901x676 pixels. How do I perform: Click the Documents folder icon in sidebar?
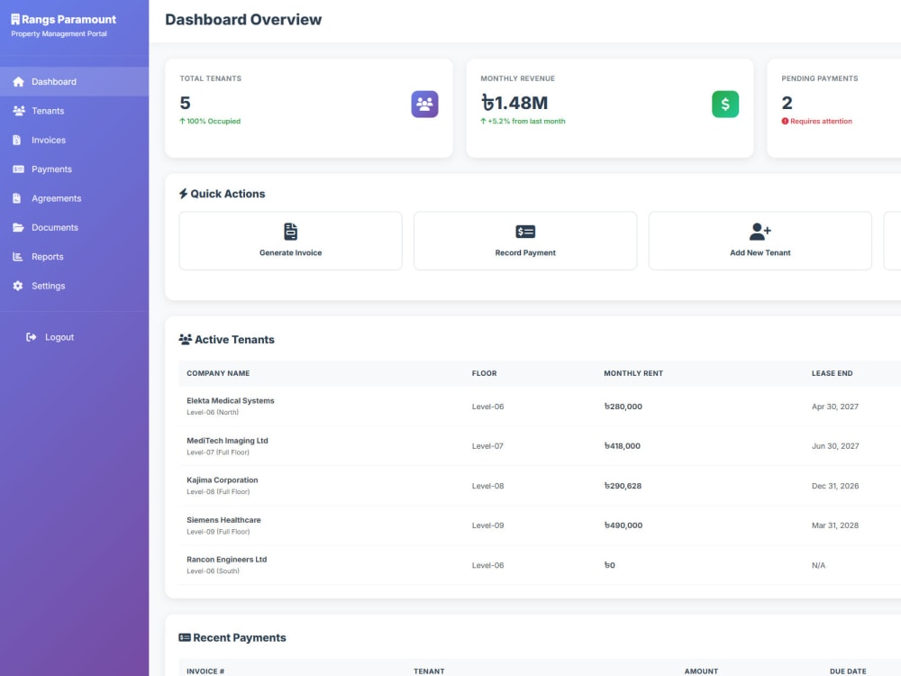click(18, 228)
